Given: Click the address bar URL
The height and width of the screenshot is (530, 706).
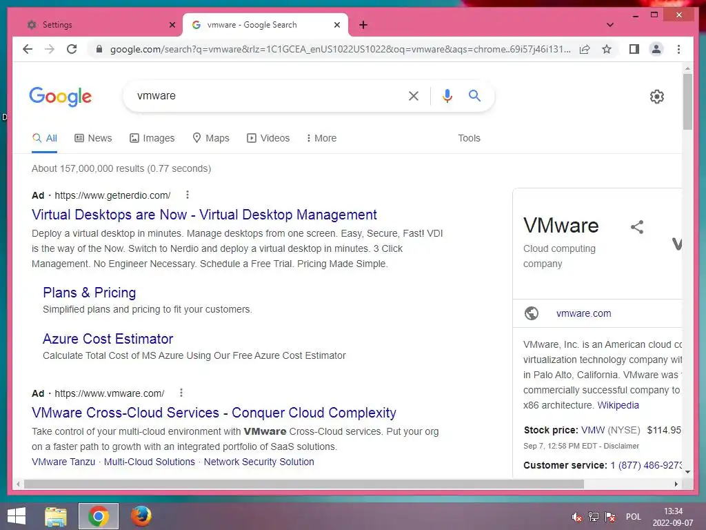Looking at the screenshot, I should pos(340,49).
